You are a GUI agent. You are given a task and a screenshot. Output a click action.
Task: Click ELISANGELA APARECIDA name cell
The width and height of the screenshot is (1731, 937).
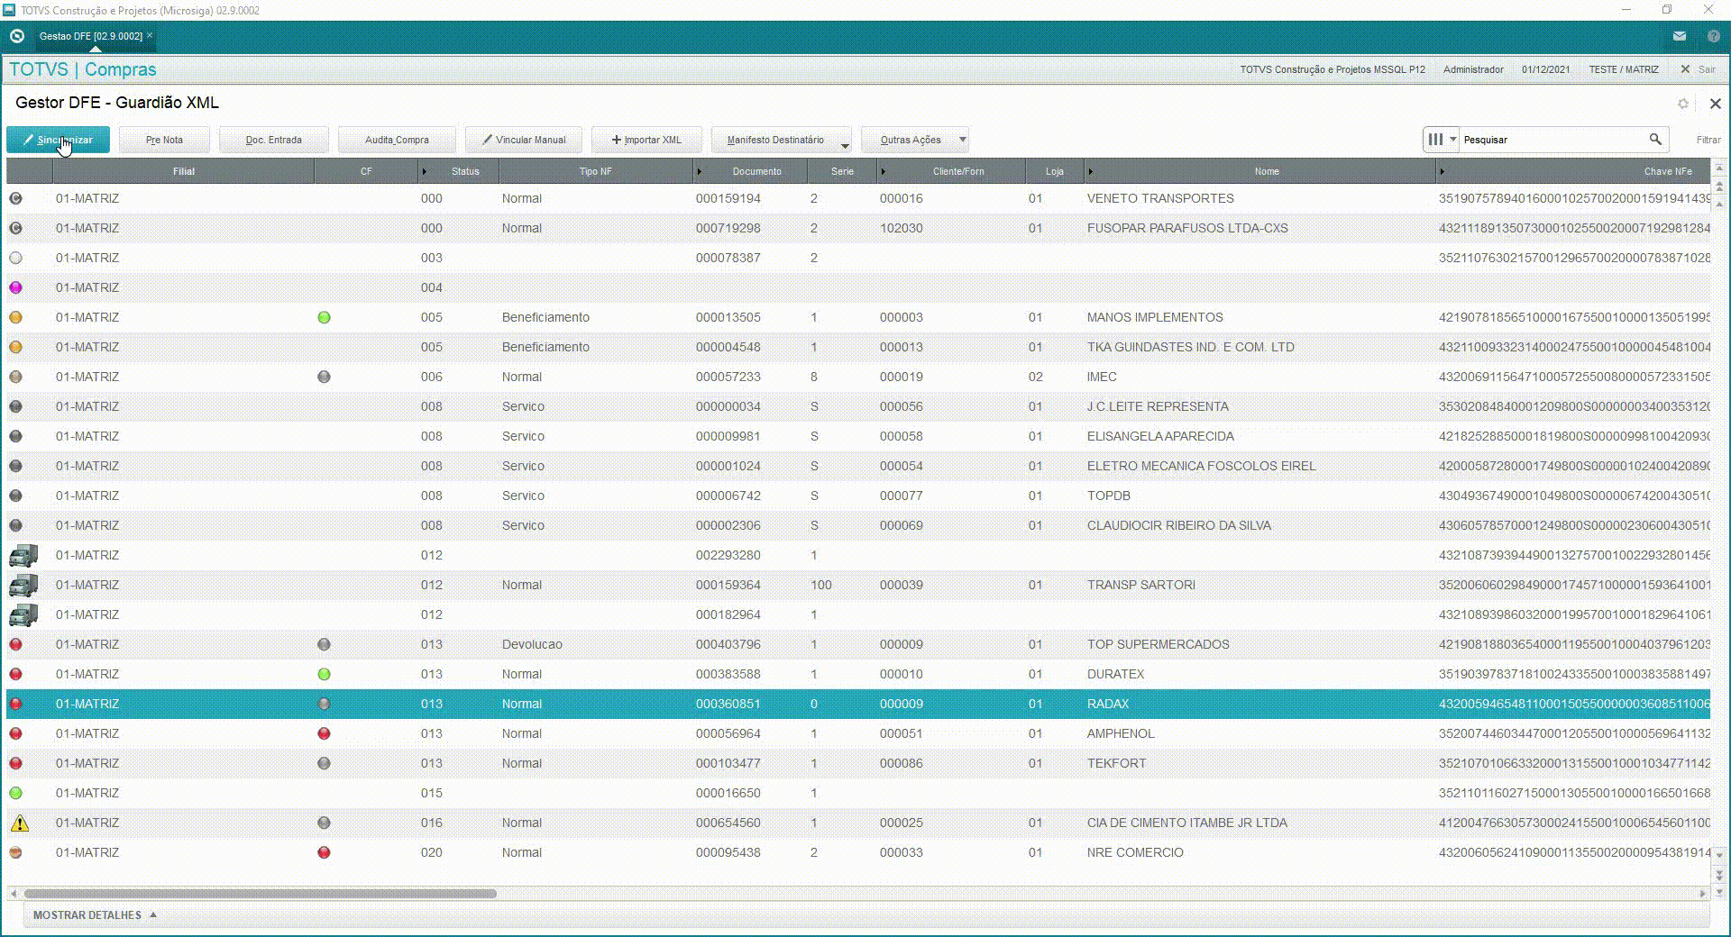(x=1160, y=436)
